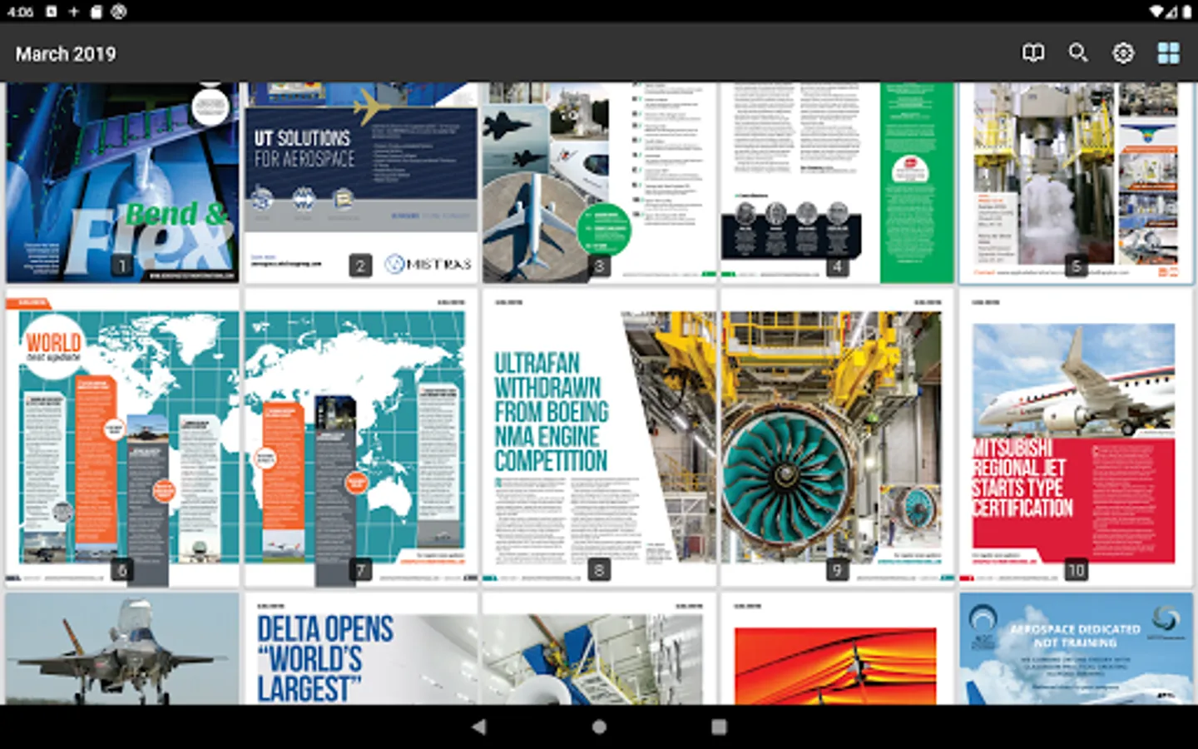Open page 2 UT Solutions for Aerospace
1198x749 pixels.
[x=360, y=182]
